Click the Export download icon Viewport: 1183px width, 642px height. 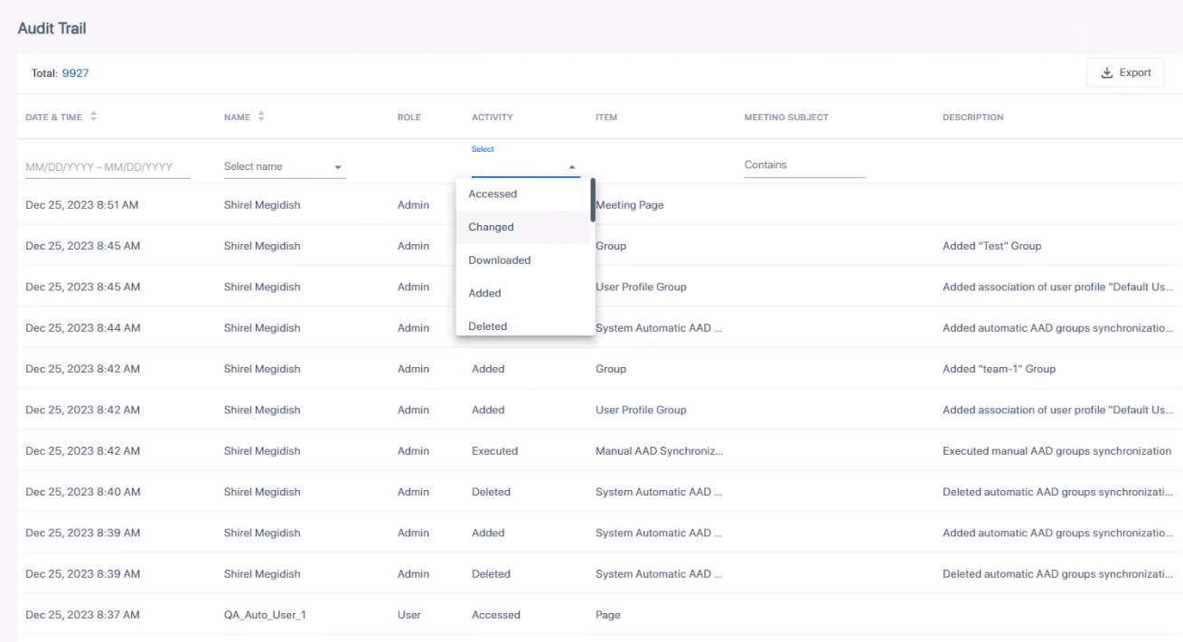point(1107,73)
